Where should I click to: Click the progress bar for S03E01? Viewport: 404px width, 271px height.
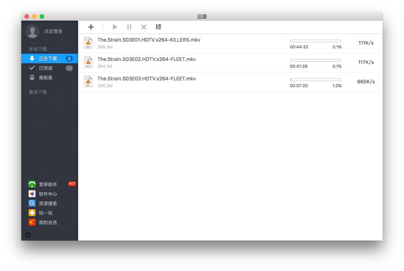click(316, 41)
